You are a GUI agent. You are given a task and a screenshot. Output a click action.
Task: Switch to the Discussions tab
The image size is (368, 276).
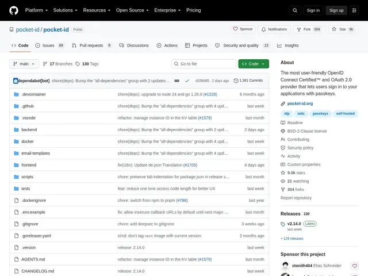[x=134, y=45]
